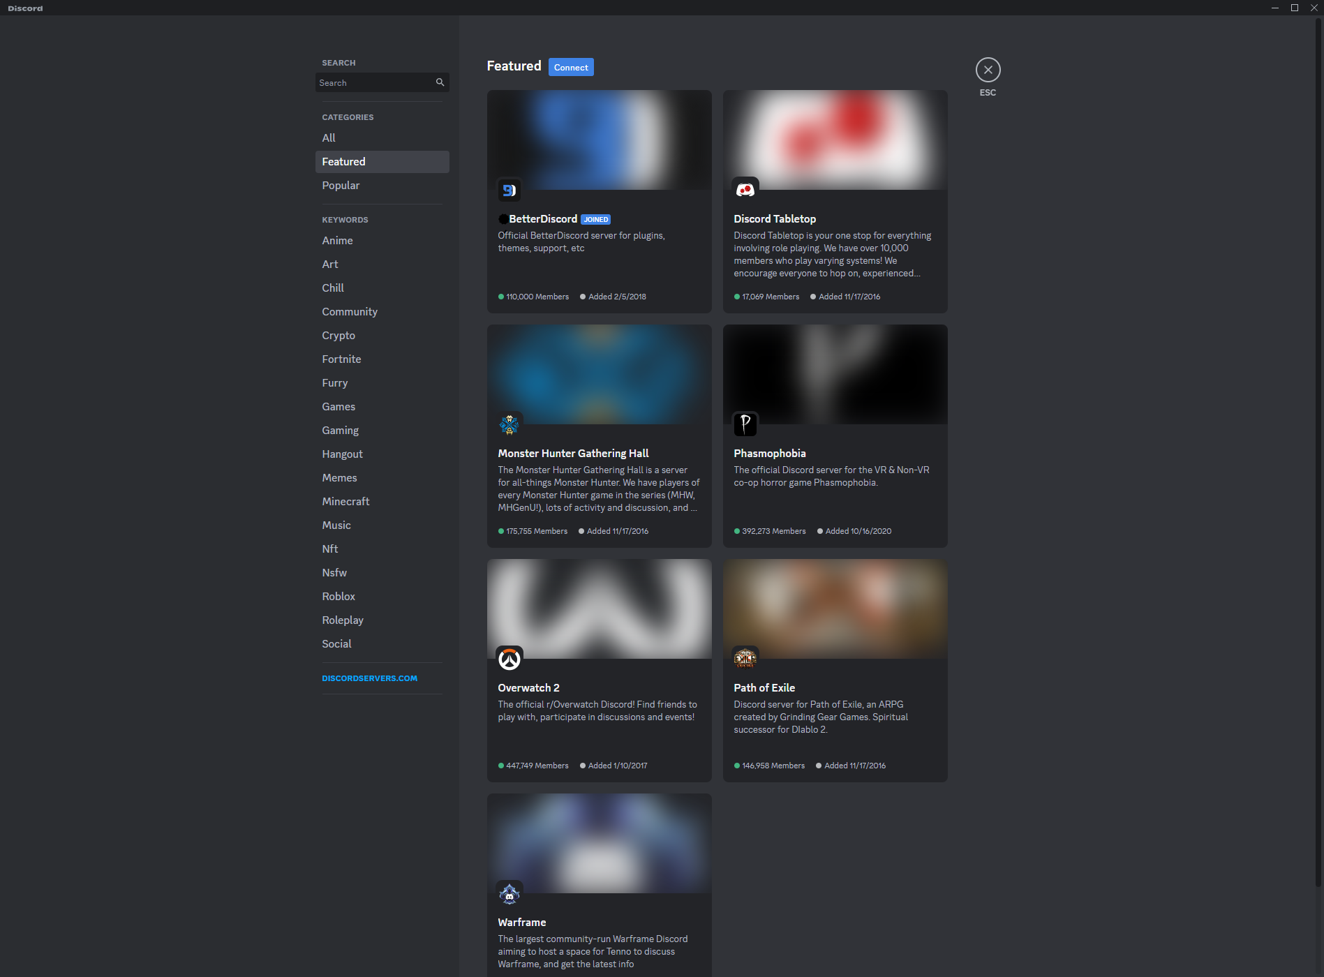The height and width of the screenshot is (977, 1324).
Task: Choose the Social keyword
Action: pos(382,644)
